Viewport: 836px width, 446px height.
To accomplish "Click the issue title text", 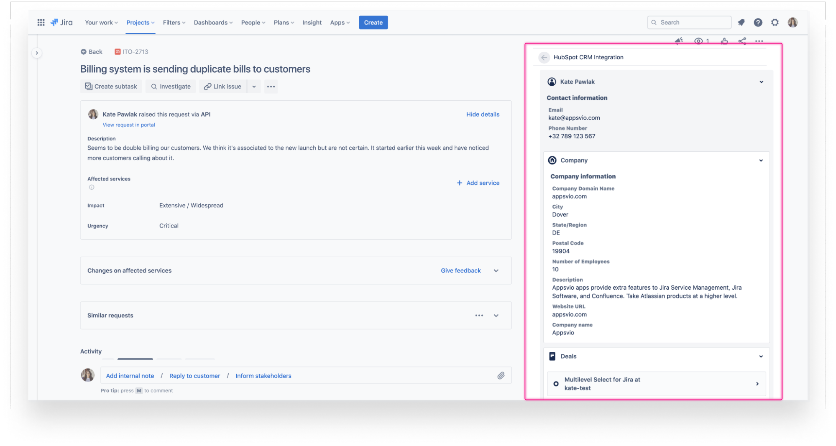I will tap(195, 69).
